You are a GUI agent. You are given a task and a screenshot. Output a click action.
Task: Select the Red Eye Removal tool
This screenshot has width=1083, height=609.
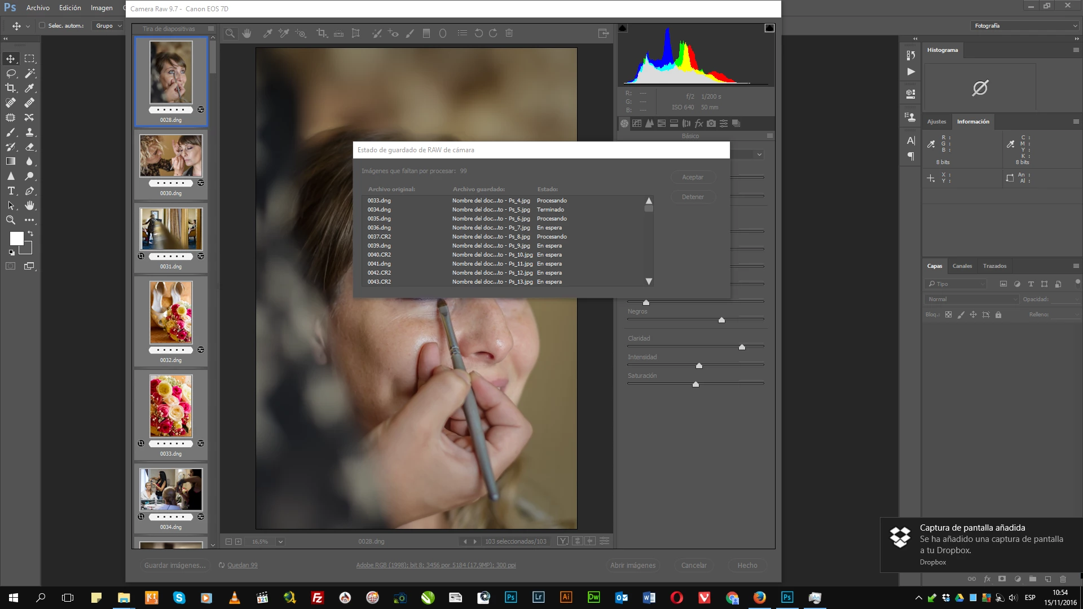pyautogui.click(x=393, y=33)
